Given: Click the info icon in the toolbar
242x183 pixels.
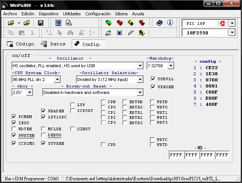Looking at the screenshot, I should click(x=170, y=23).
